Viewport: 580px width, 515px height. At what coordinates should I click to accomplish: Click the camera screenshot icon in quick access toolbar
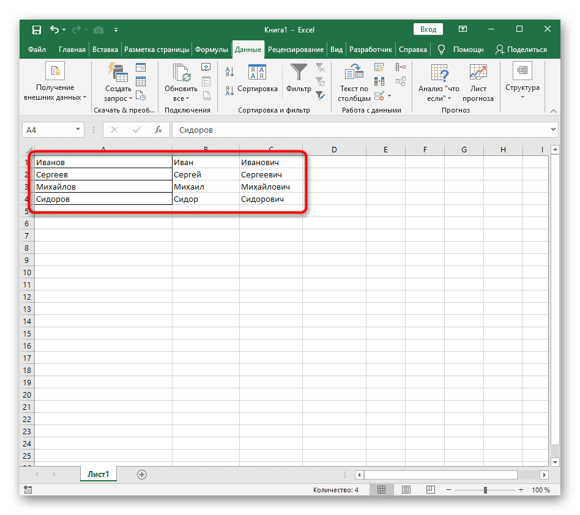[99, 29]
